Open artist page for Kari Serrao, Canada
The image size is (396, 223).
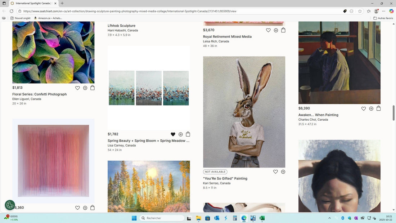(216, 183)
